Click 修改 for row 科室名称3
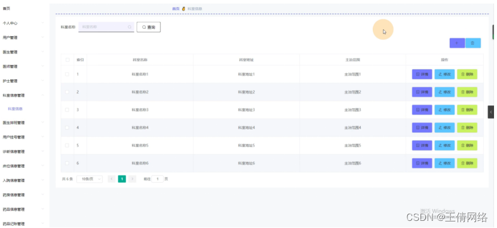The height and width of the screenshot is (228, 497). 444,110
